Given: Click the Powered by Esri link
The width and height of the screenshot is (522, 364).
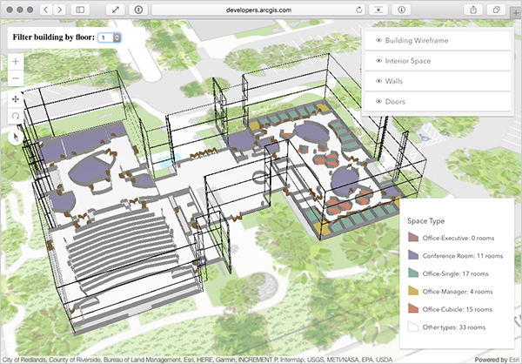Looking at the screenshot, I should (498, 360).
